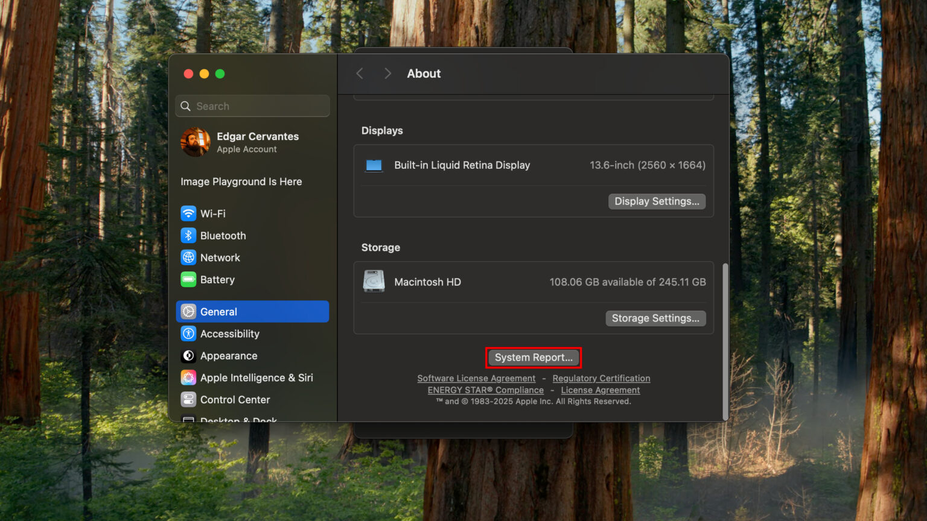Open Control Center settings via its icon
The height and width of the screenshot is (521, 927).
click(x=188, y=399)
